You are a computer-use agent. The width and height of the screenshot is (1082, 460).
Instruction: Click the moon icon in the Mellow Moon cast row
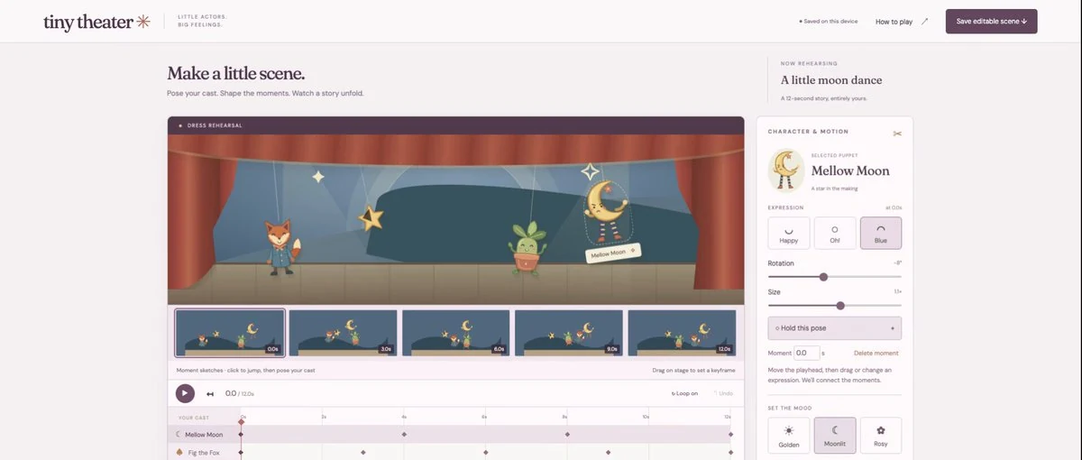[x=179, y=434]
